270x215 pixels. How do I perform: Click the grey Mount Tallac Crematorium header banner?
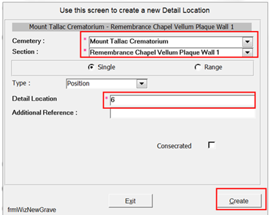click(132, 27)
